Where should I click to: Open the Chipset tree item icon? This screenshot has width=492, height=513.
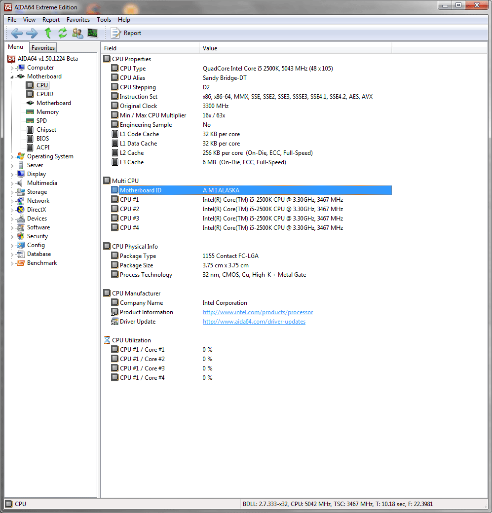[x=30, y=130]
